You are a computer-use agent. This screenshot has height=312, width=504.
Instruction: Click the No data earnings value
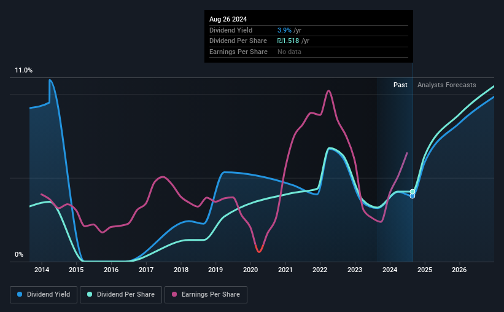(289, 52)
